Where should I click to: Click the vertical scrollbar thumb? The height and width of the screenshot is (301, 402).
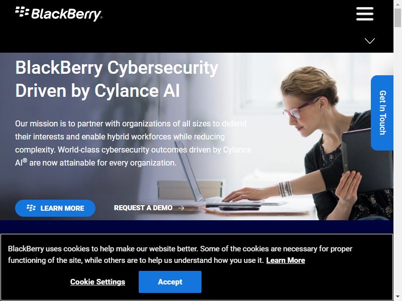397,18
